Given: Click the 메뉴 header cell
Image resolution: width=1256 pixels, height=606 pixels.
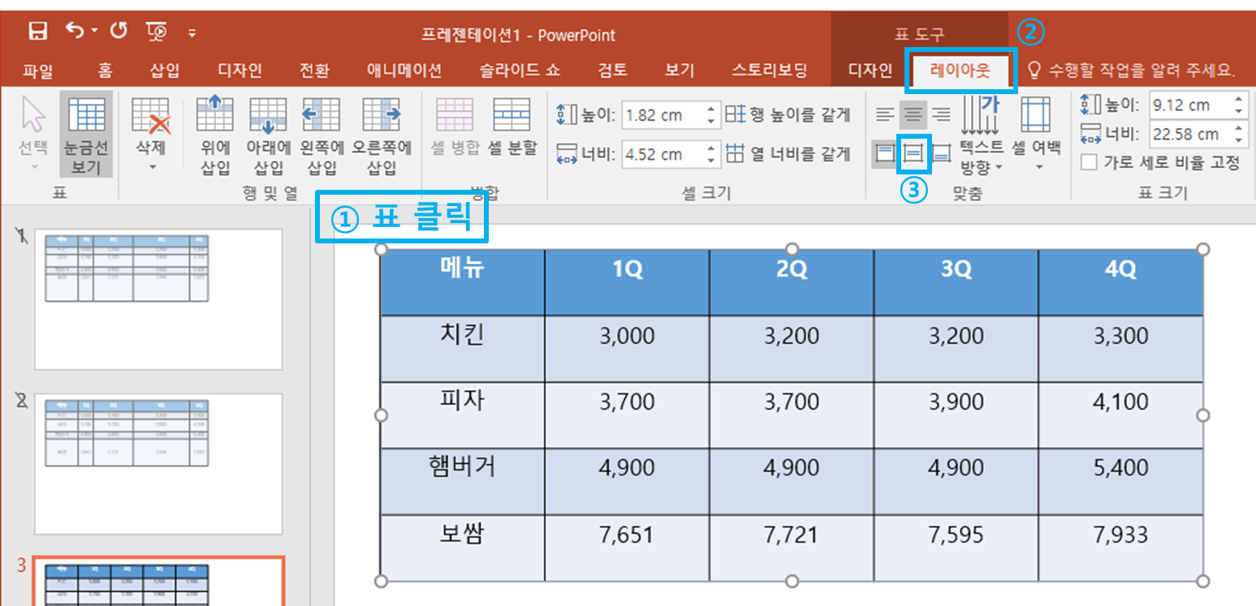Looking at the screenshot, I should (463, 282).
